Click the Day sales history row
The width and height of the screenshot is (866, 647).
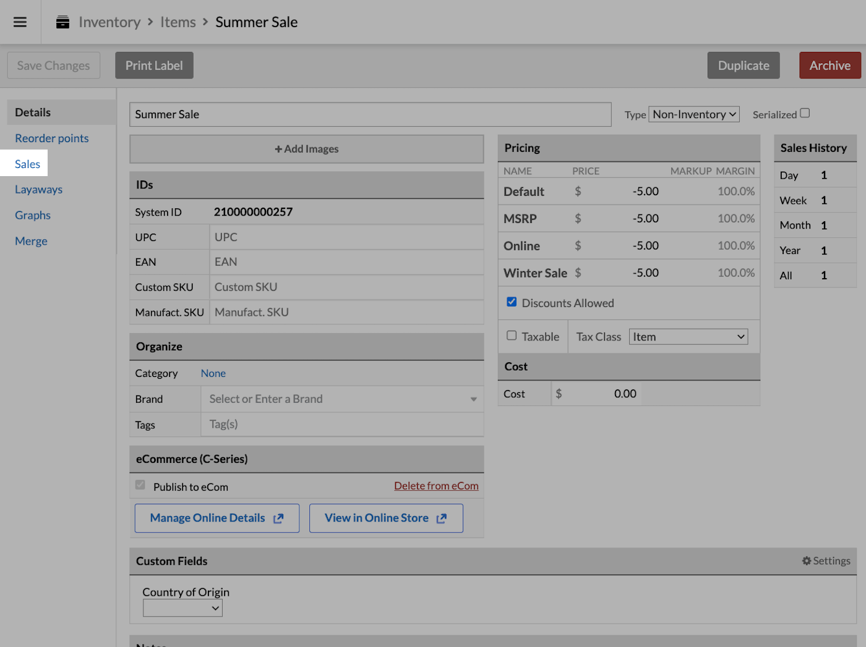click(815, 175)
